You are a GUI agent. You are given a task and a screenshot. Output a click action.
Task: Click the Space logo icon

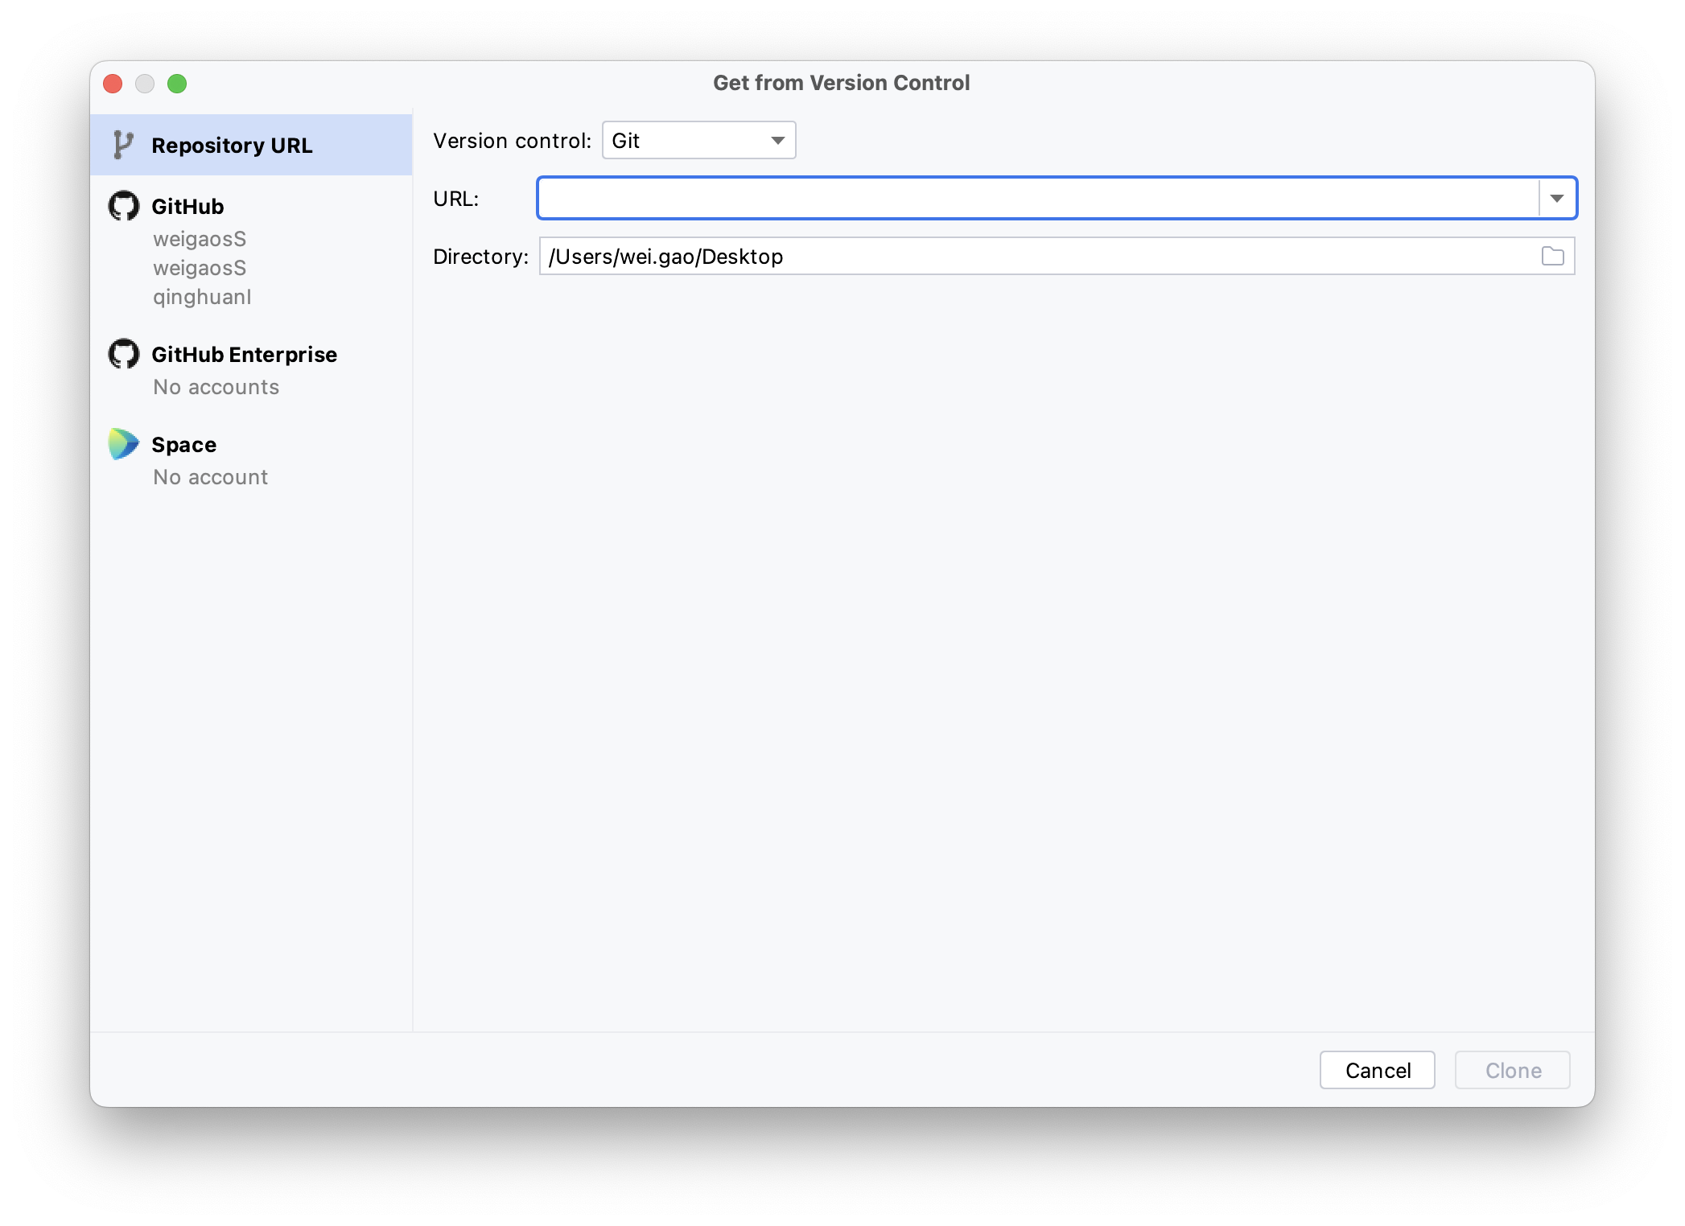click(x=122, y=443)
